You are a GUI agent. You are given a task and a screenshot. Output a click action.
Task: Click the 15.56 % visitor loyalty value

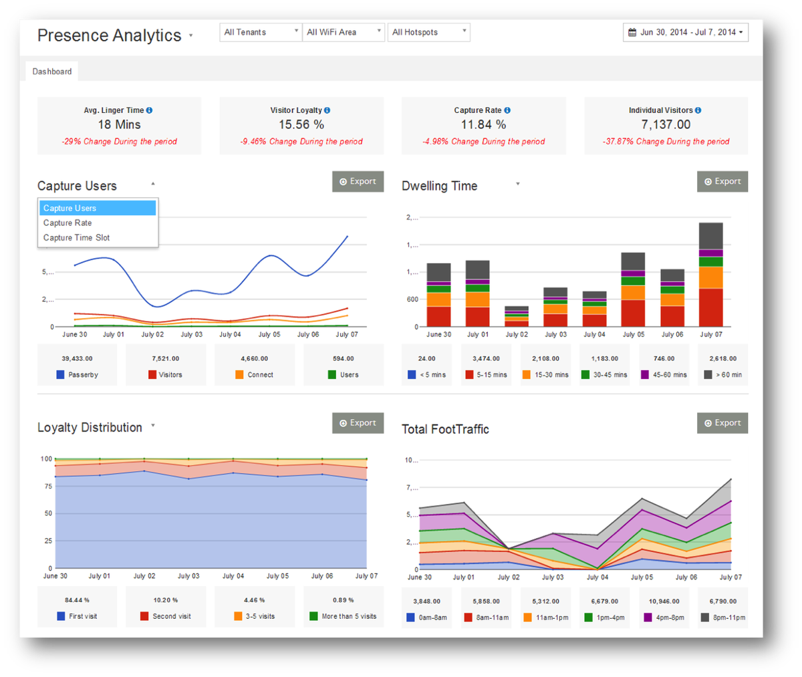pos(301,125)
